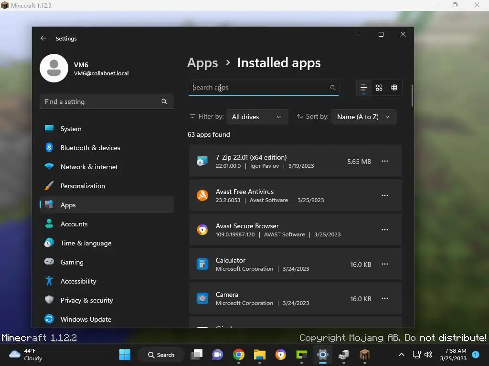The width and height of the screenshot is (489, 366).
Task: Open the Windows Start menu
Action: point(125,355)
